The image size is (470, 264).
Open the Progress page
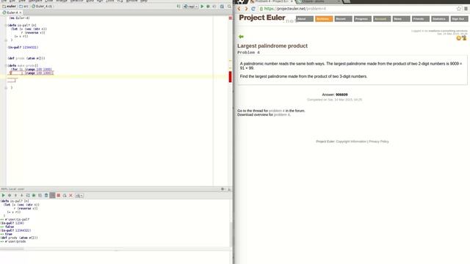click(x=362, y=19)
